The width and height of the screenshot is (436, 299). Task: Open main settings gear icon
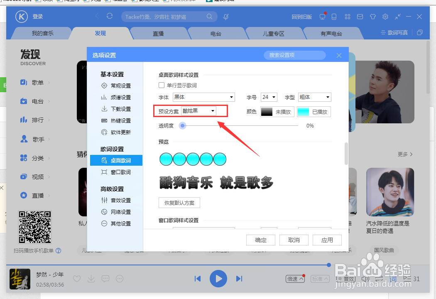click(x=385, y=17)
